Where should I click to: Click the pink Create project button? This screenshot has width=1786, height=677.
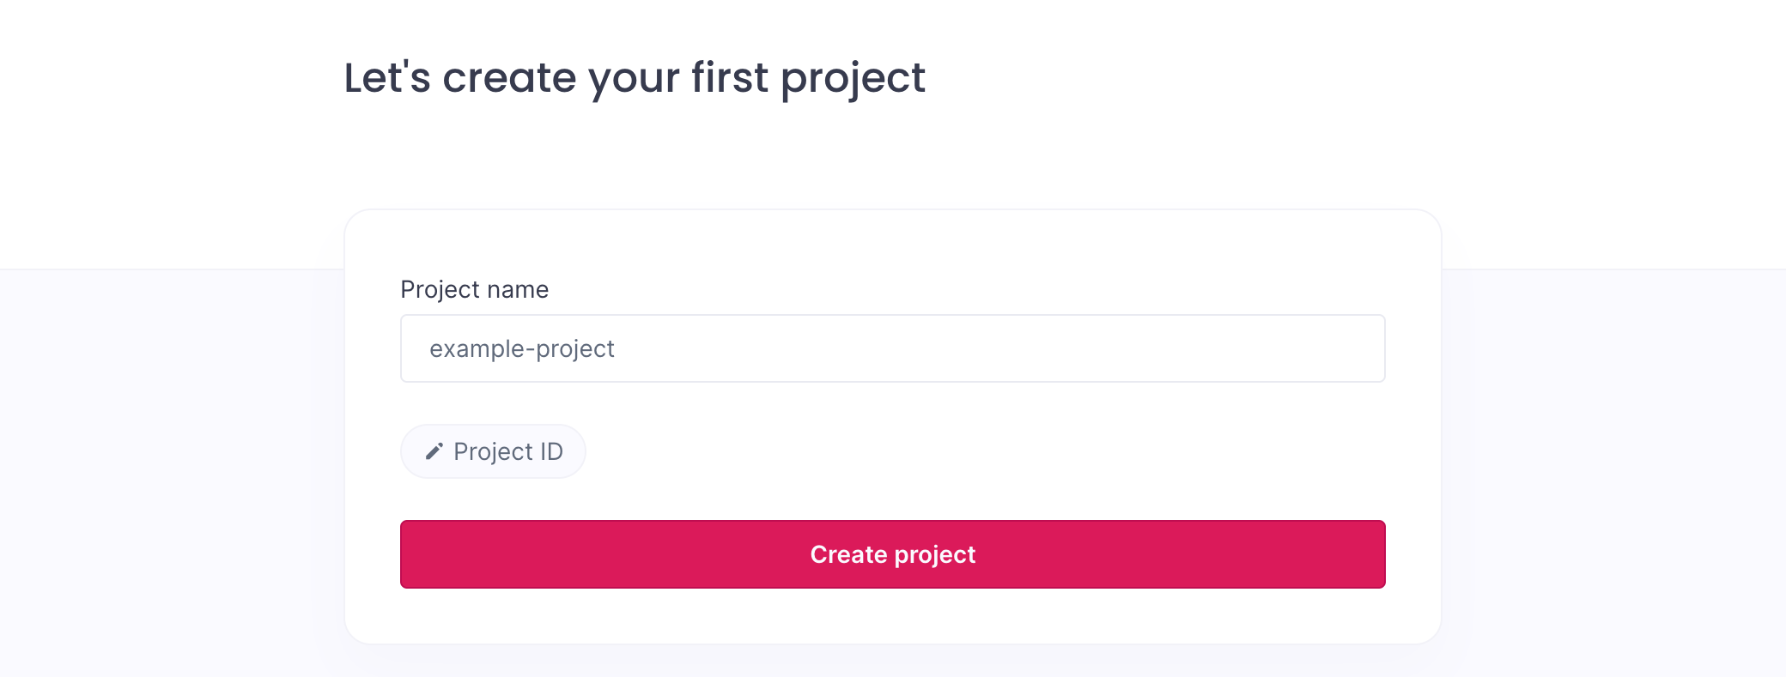(x=892, y=554)
